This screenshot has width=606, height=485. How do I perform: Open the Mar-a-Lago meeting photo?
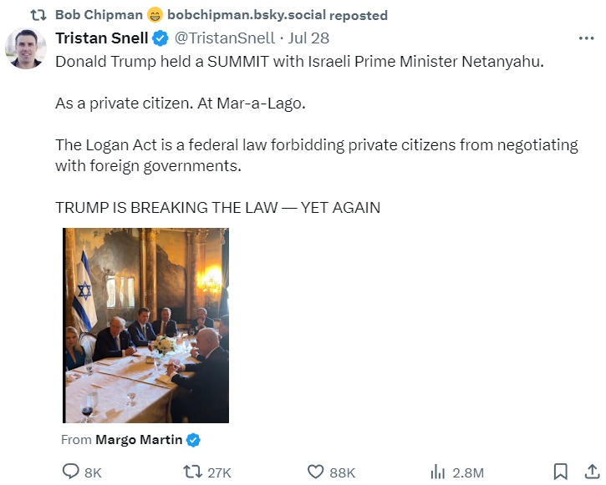click(145, 325)
